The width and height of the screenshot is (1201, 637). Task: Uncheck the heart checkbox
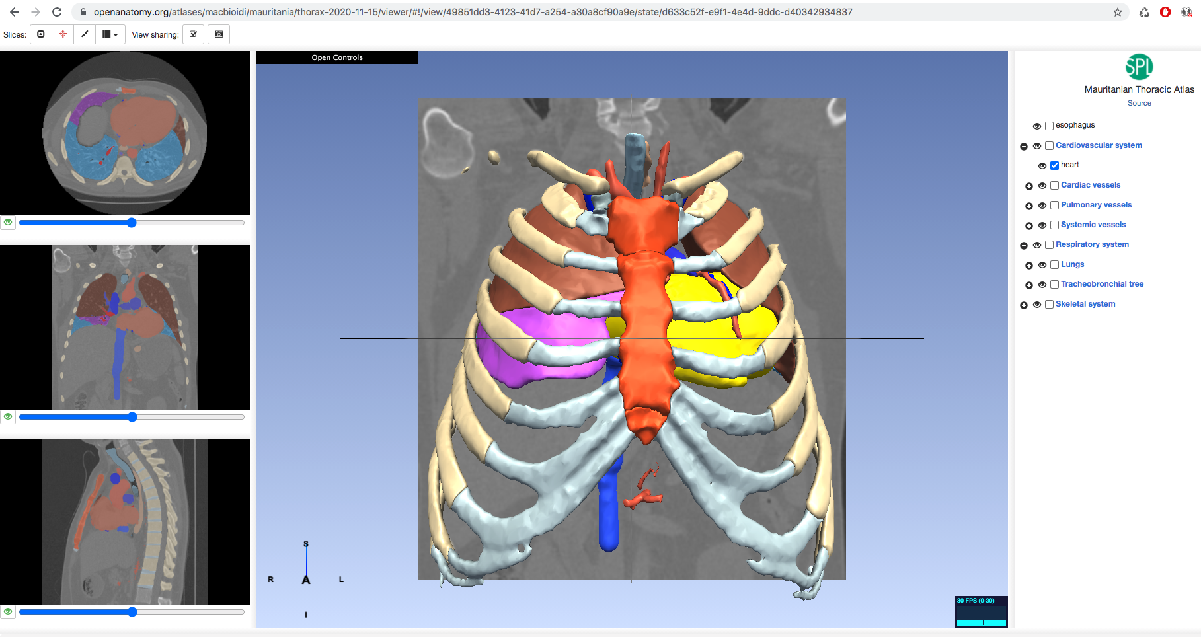point(1055,165)
